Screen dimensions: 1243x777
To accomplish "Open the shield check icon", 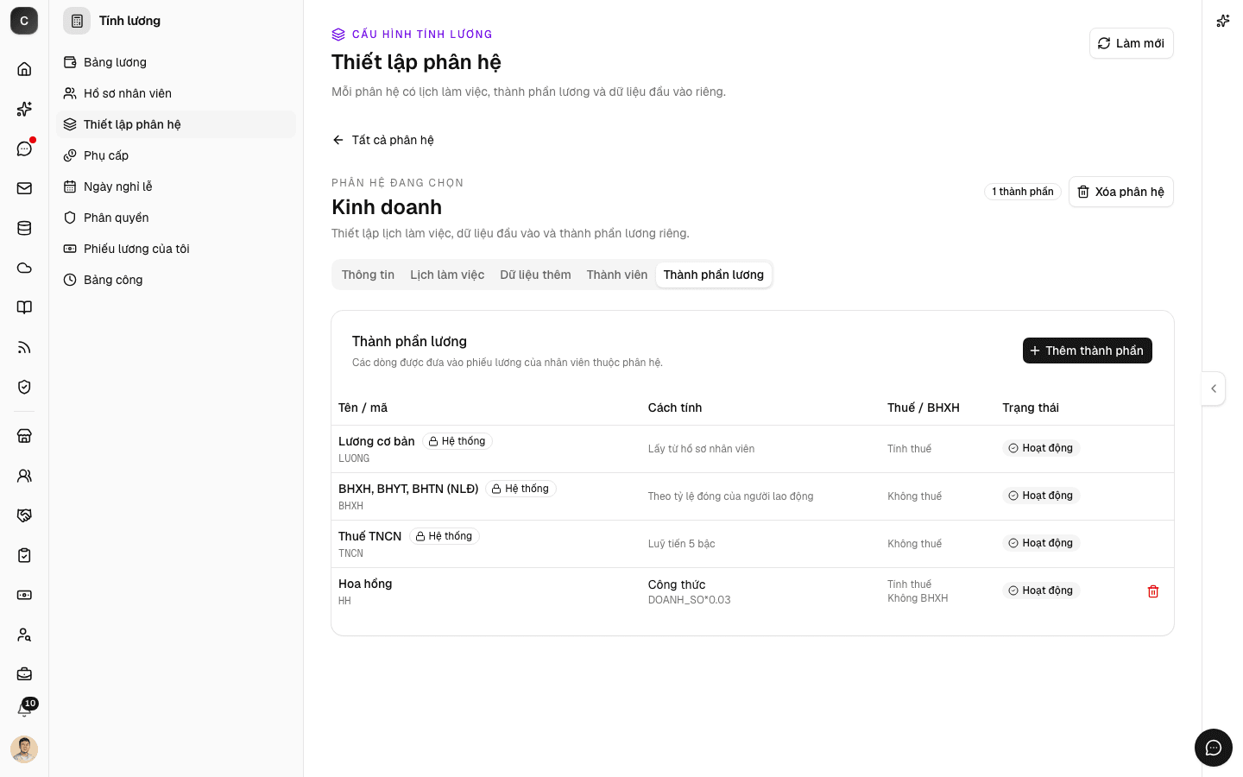I will click(x=24, y=387).
